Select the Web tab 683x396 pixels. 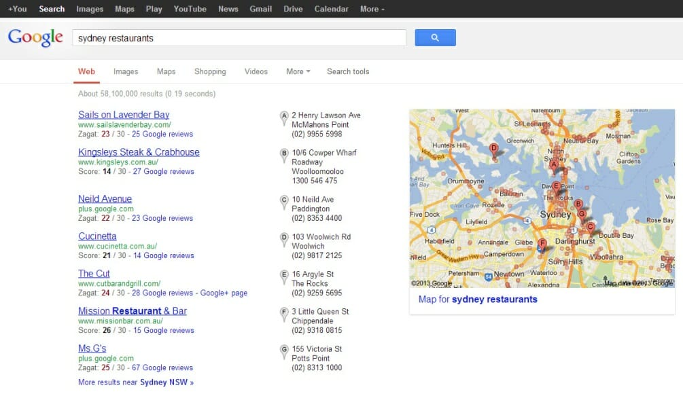pos(86,71)
